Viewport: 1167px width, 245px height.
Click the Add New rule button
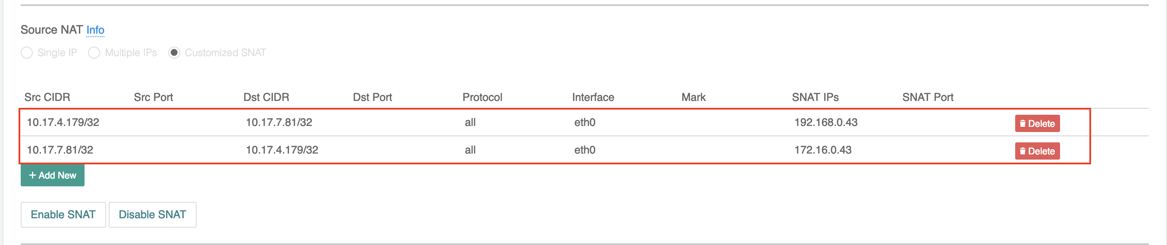[x=53, y=175]
